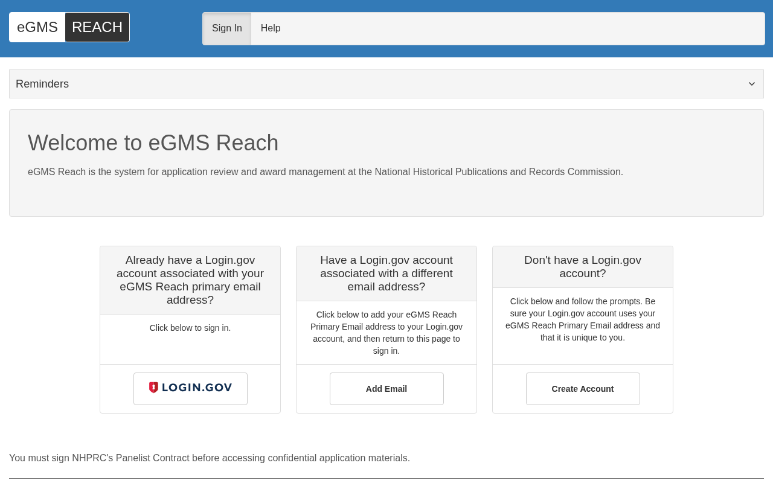Click the red Login.gov shield icon

click(153, 388)
